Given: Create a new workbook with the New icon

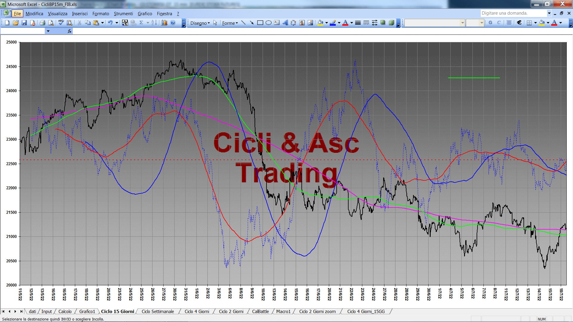Looking at the screenshot, I should (7, 23).
